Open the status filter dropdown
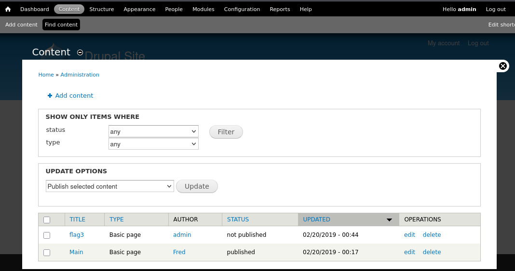 [153, 131]
